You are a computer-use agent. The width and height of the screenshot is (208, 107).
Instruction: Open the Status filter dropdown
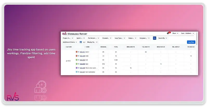[x=133, y=38]
